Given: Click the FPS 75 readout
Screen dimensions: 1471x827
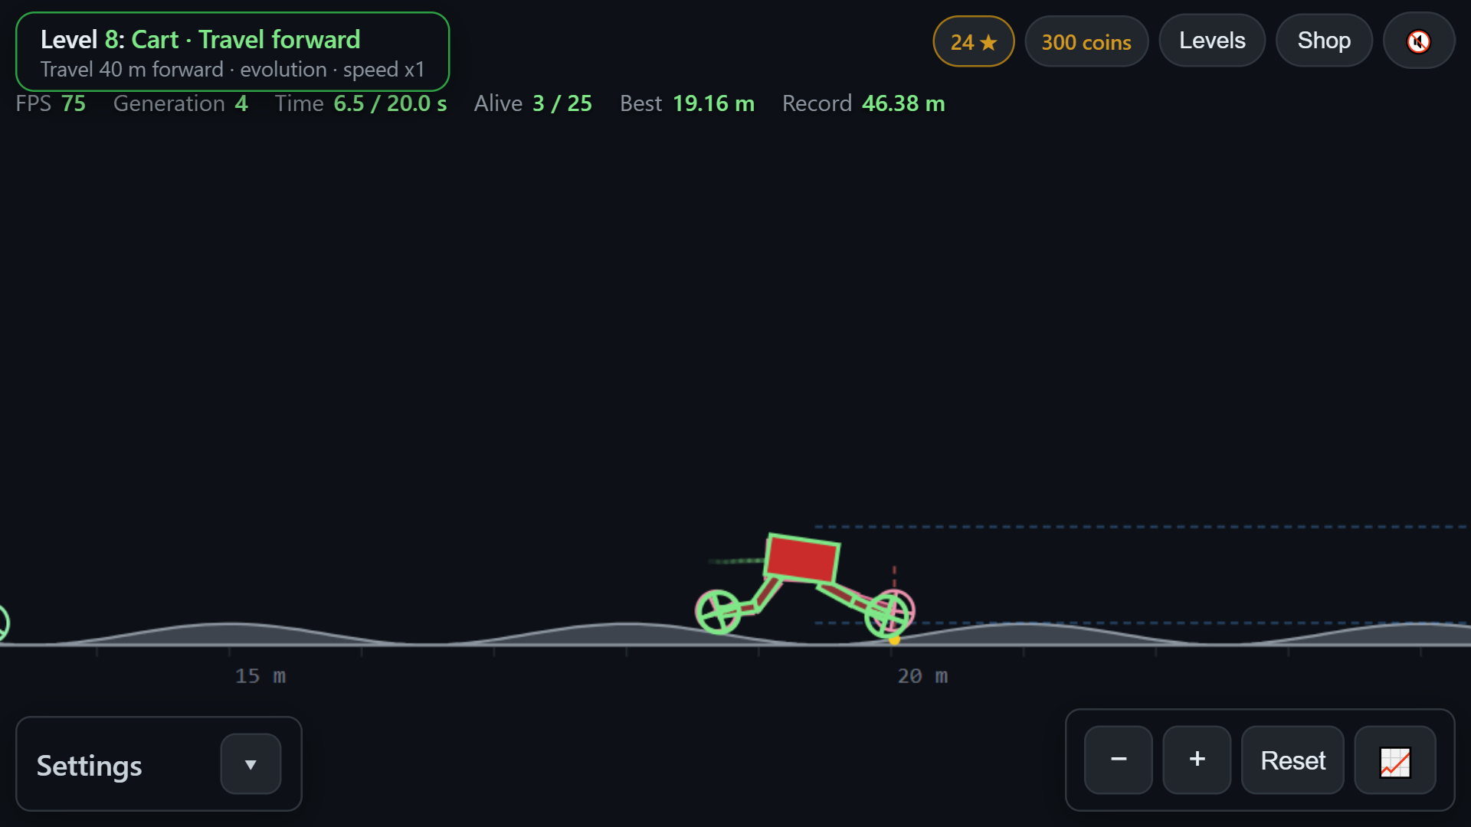Looking at the screenshot, I should point(51,103).
